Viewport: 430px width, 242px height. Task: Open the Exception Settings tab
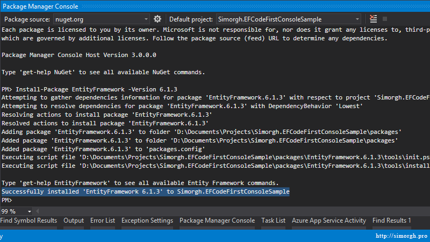click(x=147, y=220)
